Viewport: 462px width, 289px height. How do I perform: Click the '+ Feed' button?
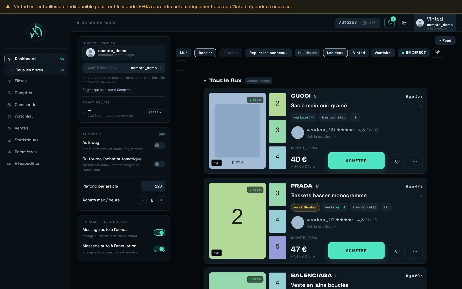445,41
